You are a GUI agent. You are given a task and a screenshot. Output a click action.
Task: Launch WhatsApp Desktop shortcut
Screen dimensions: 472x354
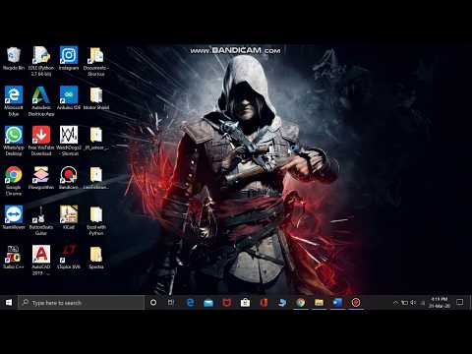click(x=14, y=141)
